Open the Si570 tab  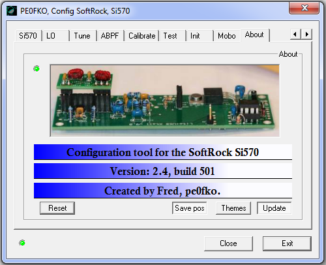[x=28, y=36]
